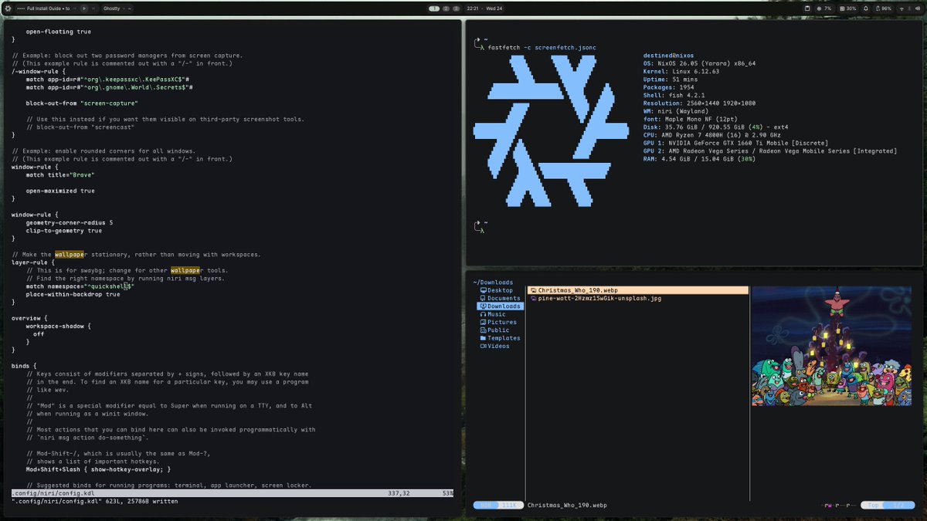This screenshot has width=927, height=521.
Task: Click 'match title="Brave"' line in editor
Action: (x=59, y=174)
